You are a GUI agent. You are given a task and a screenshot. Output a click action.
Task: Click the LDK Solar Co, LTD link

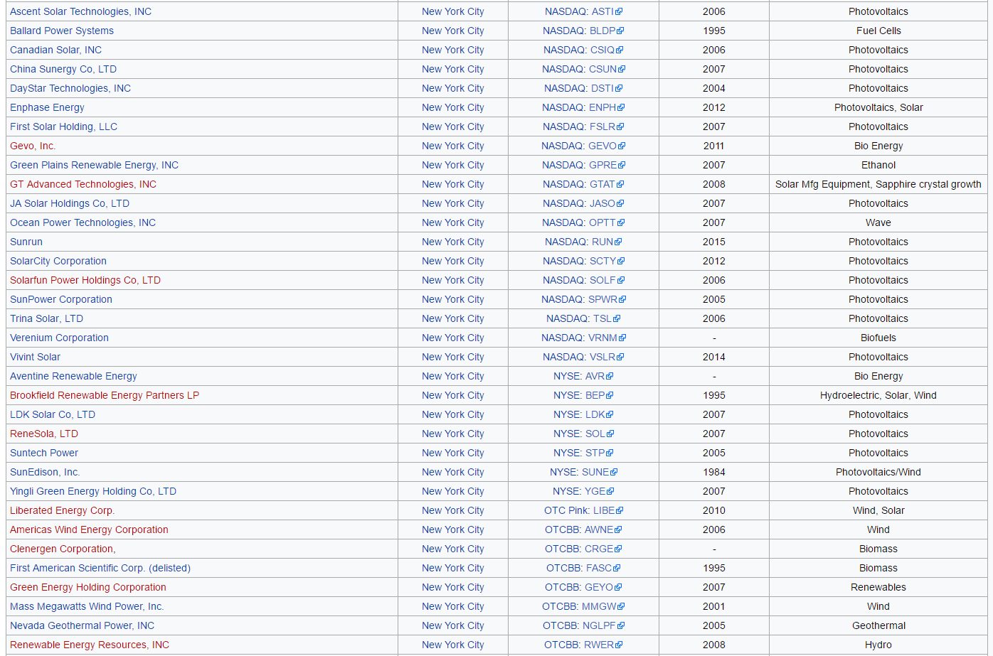point(53,414)
